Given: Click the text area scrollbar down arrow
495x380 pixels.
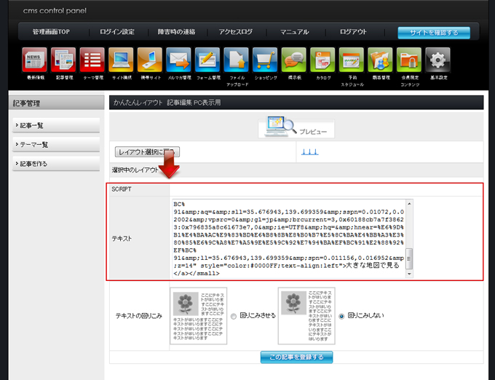Looking at the screenshot, I should click(409, 274).
